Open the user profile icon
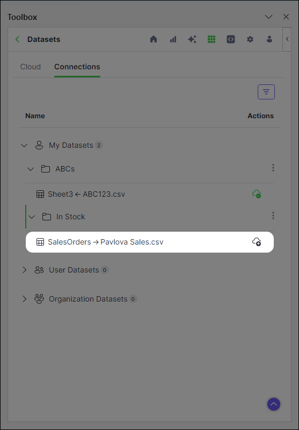The image size is (299, 430). click(269, 39)
